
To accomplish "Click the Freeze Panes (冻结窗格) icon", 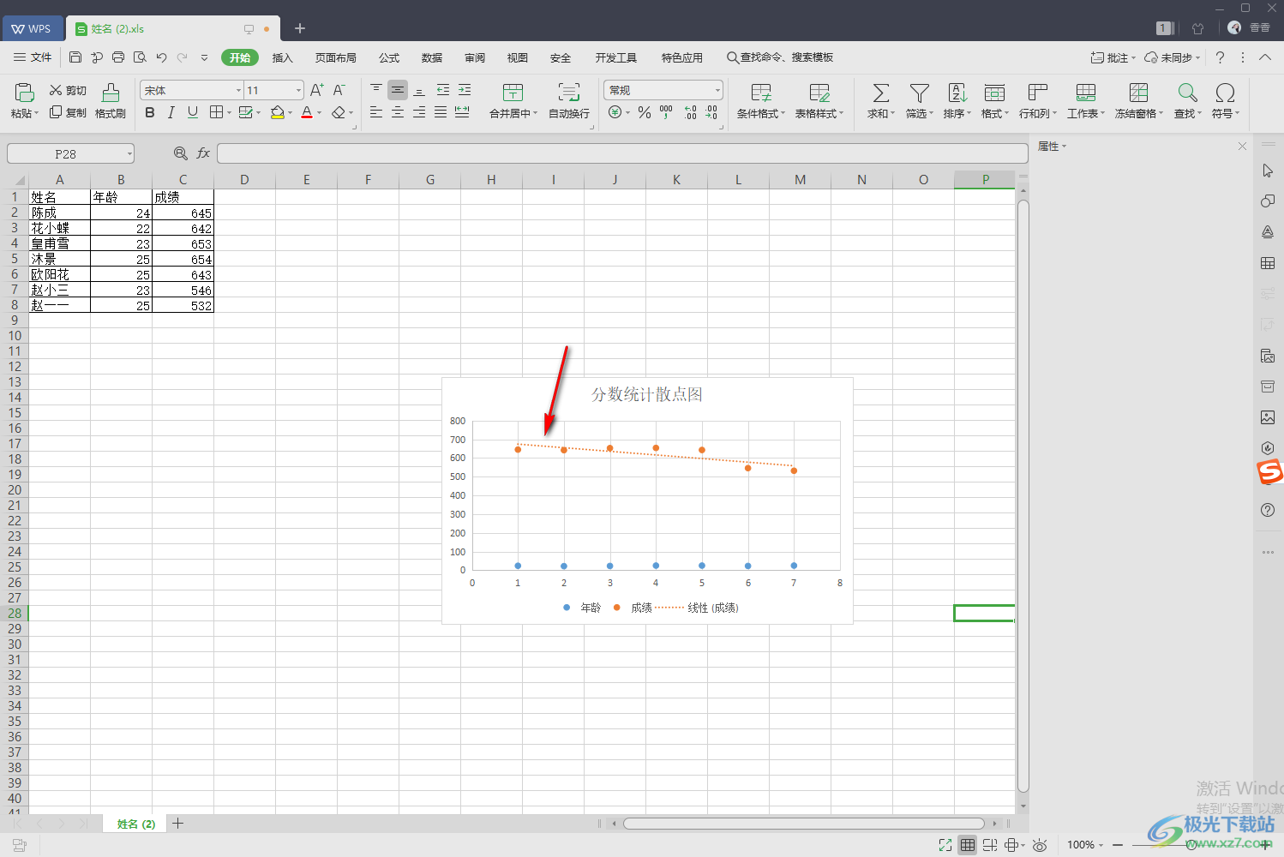I will (x=1139, y=93).
